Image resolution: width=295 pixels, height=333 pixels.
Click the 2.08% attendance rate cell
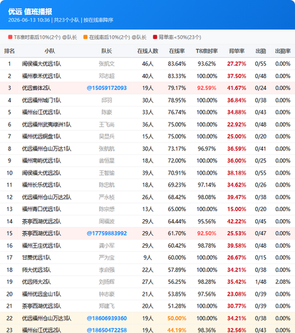pyautogui.click(x=283, y=282)
